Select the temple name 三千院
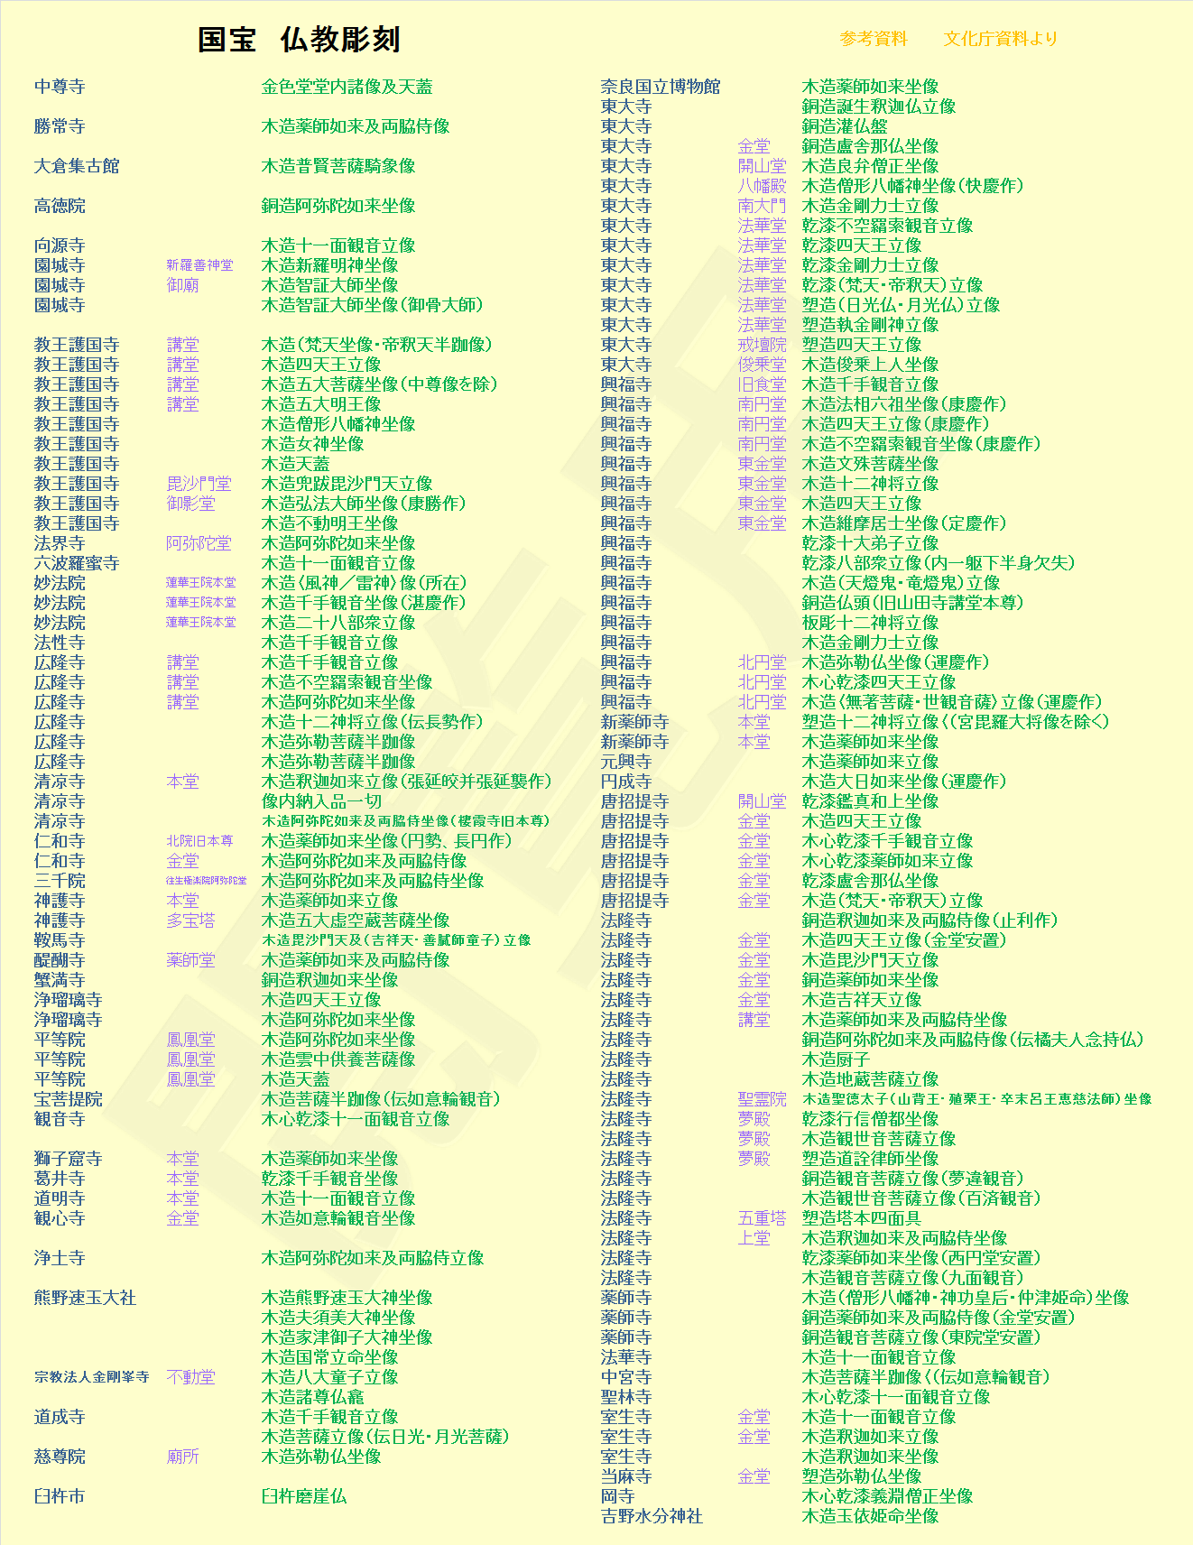The height and width of the screenshot is (1545, 1193). (x=60, y=881)
